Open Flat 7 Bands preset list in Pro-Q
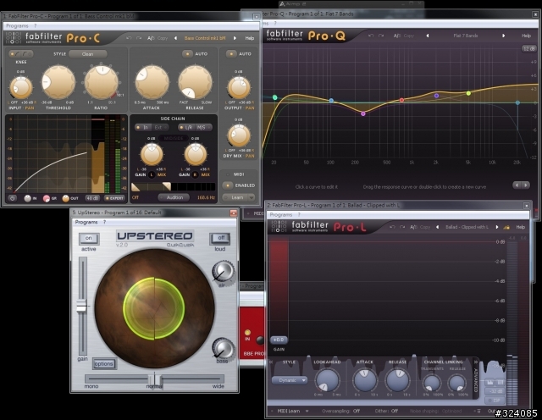The width and height of the screenshot is (542, 420). click(x=465, y=36)
